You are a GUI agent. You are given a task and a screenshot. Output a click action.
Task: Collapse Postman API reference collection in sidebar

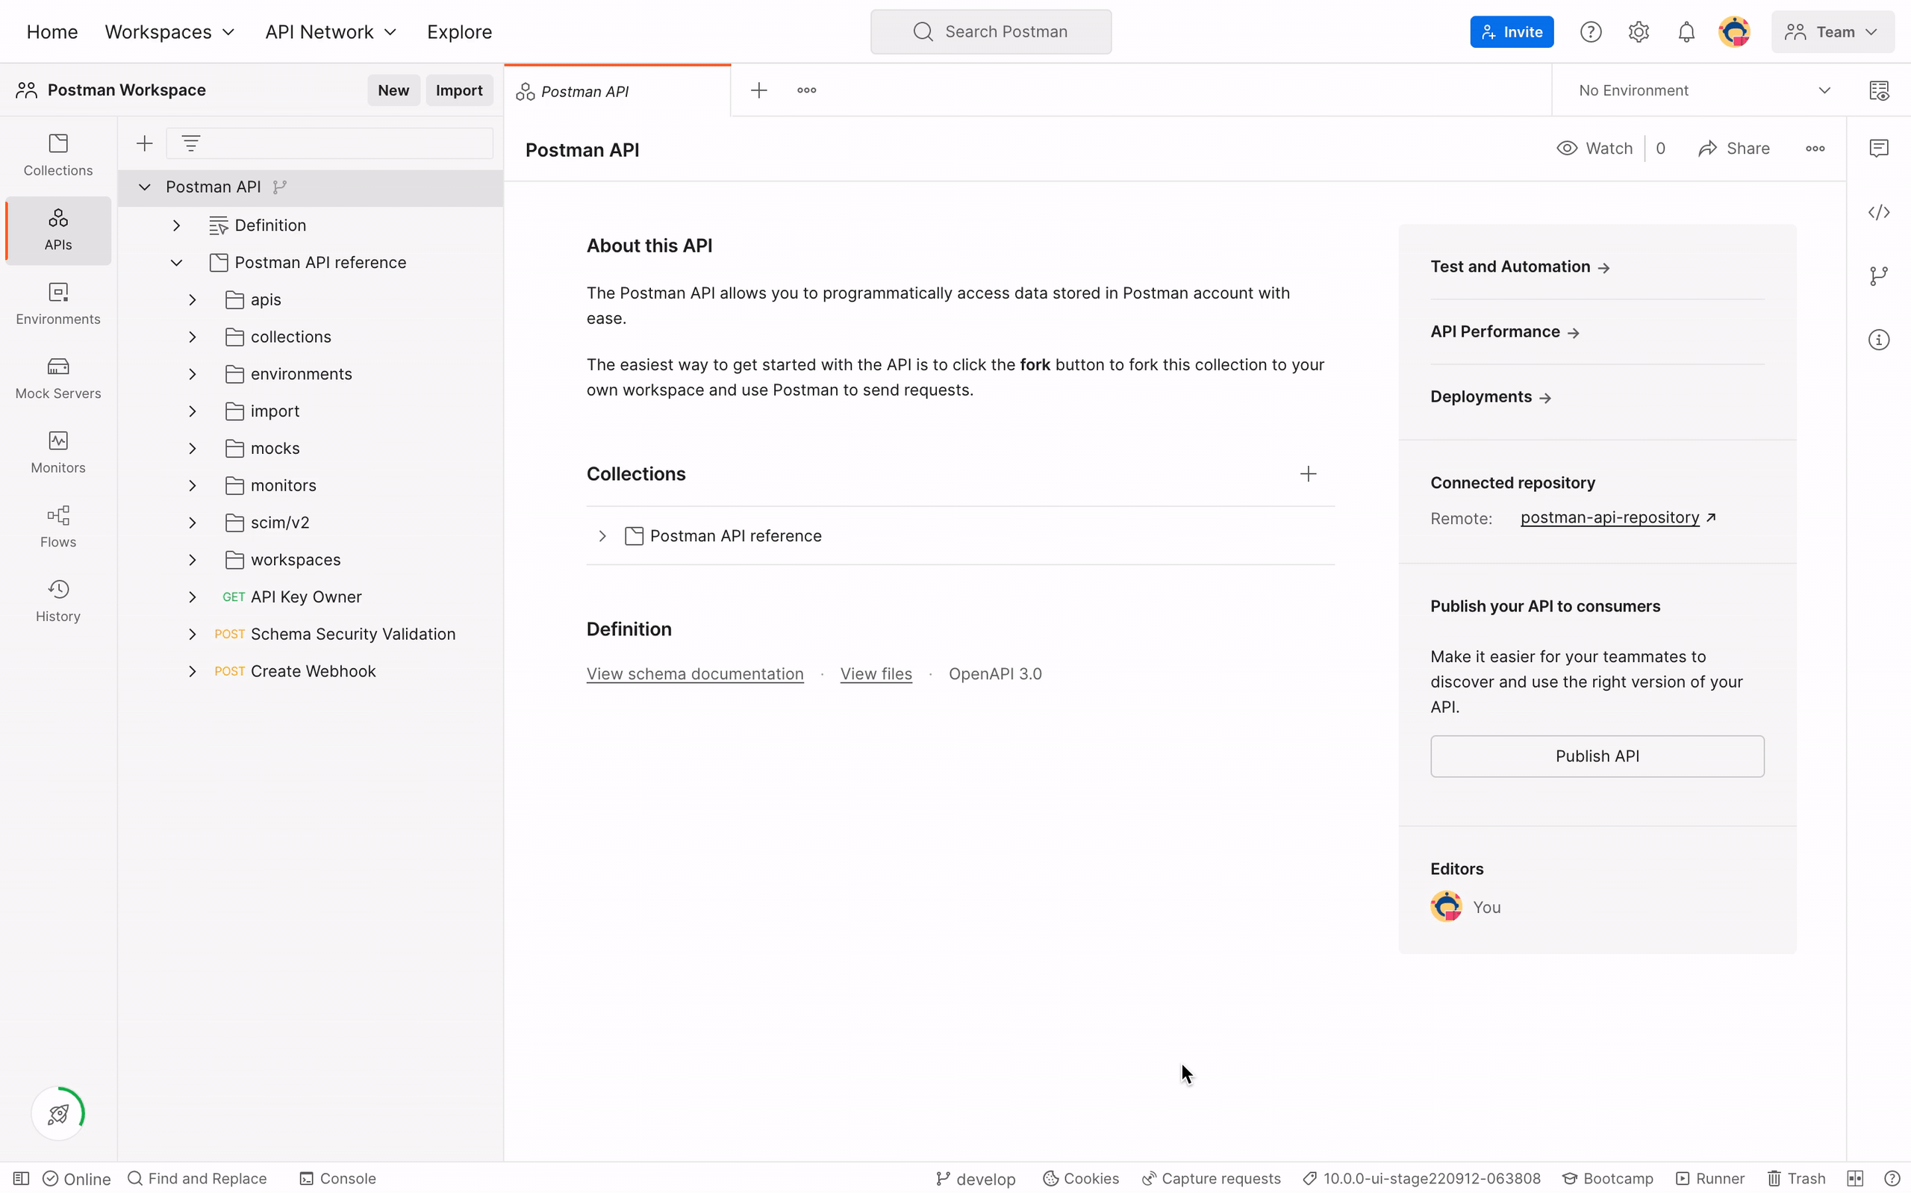click(x=176, y=263)
